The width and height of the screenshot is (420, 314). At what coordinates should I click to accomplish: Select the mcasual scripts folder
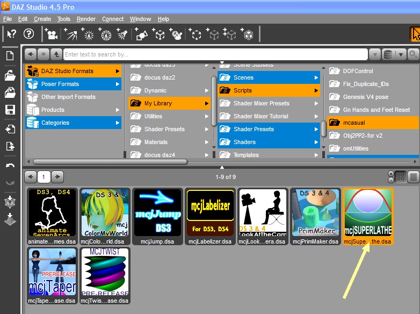(373, 123)
